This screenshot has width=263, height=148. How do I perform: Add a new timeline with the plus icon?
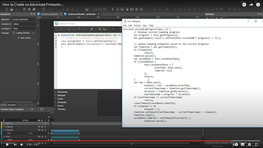point(32,109)
